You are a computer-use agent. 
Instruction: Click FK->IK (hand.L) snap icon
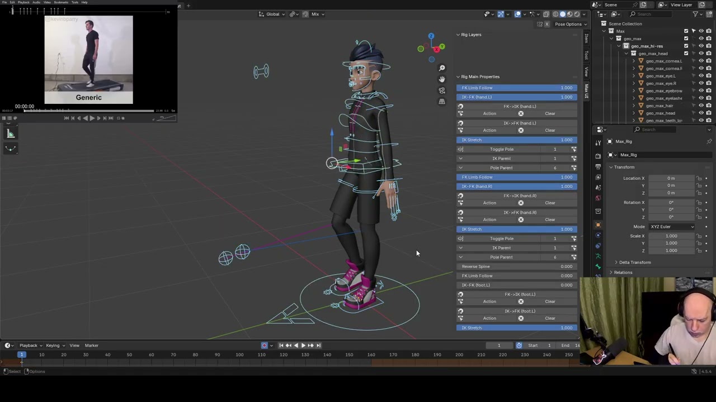pos(460,106)
